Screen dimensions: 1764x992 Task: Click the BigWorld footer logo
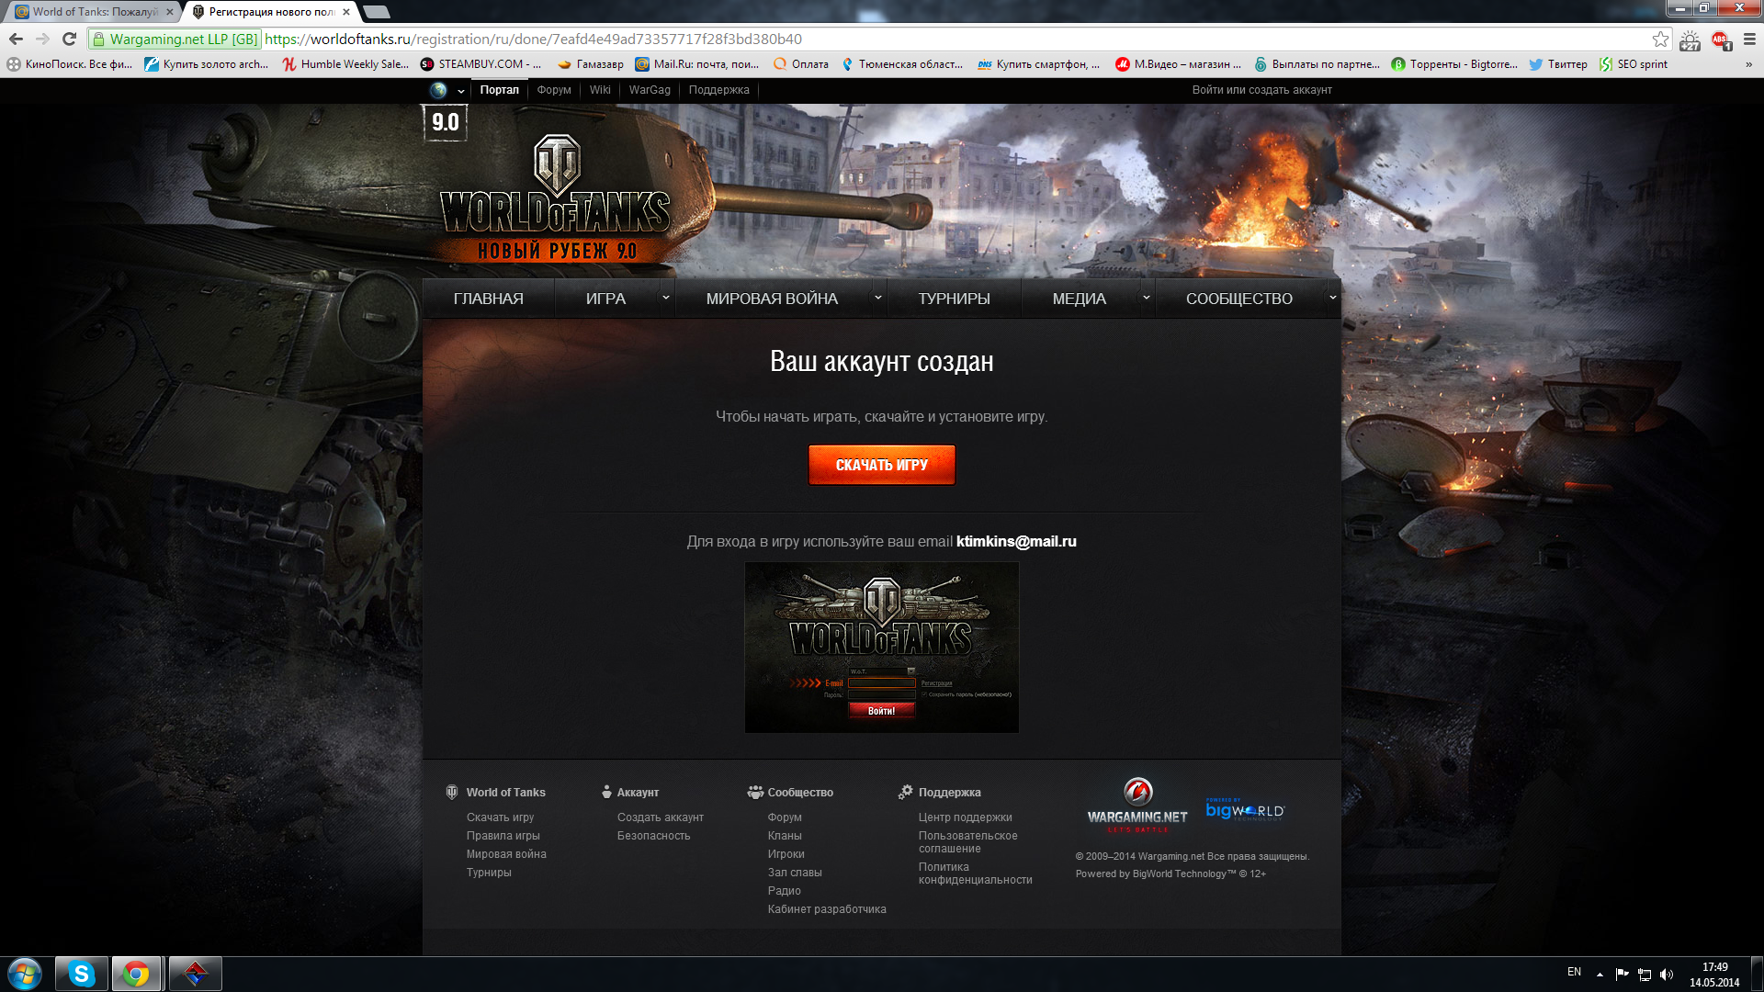(x=1245, y=809)
